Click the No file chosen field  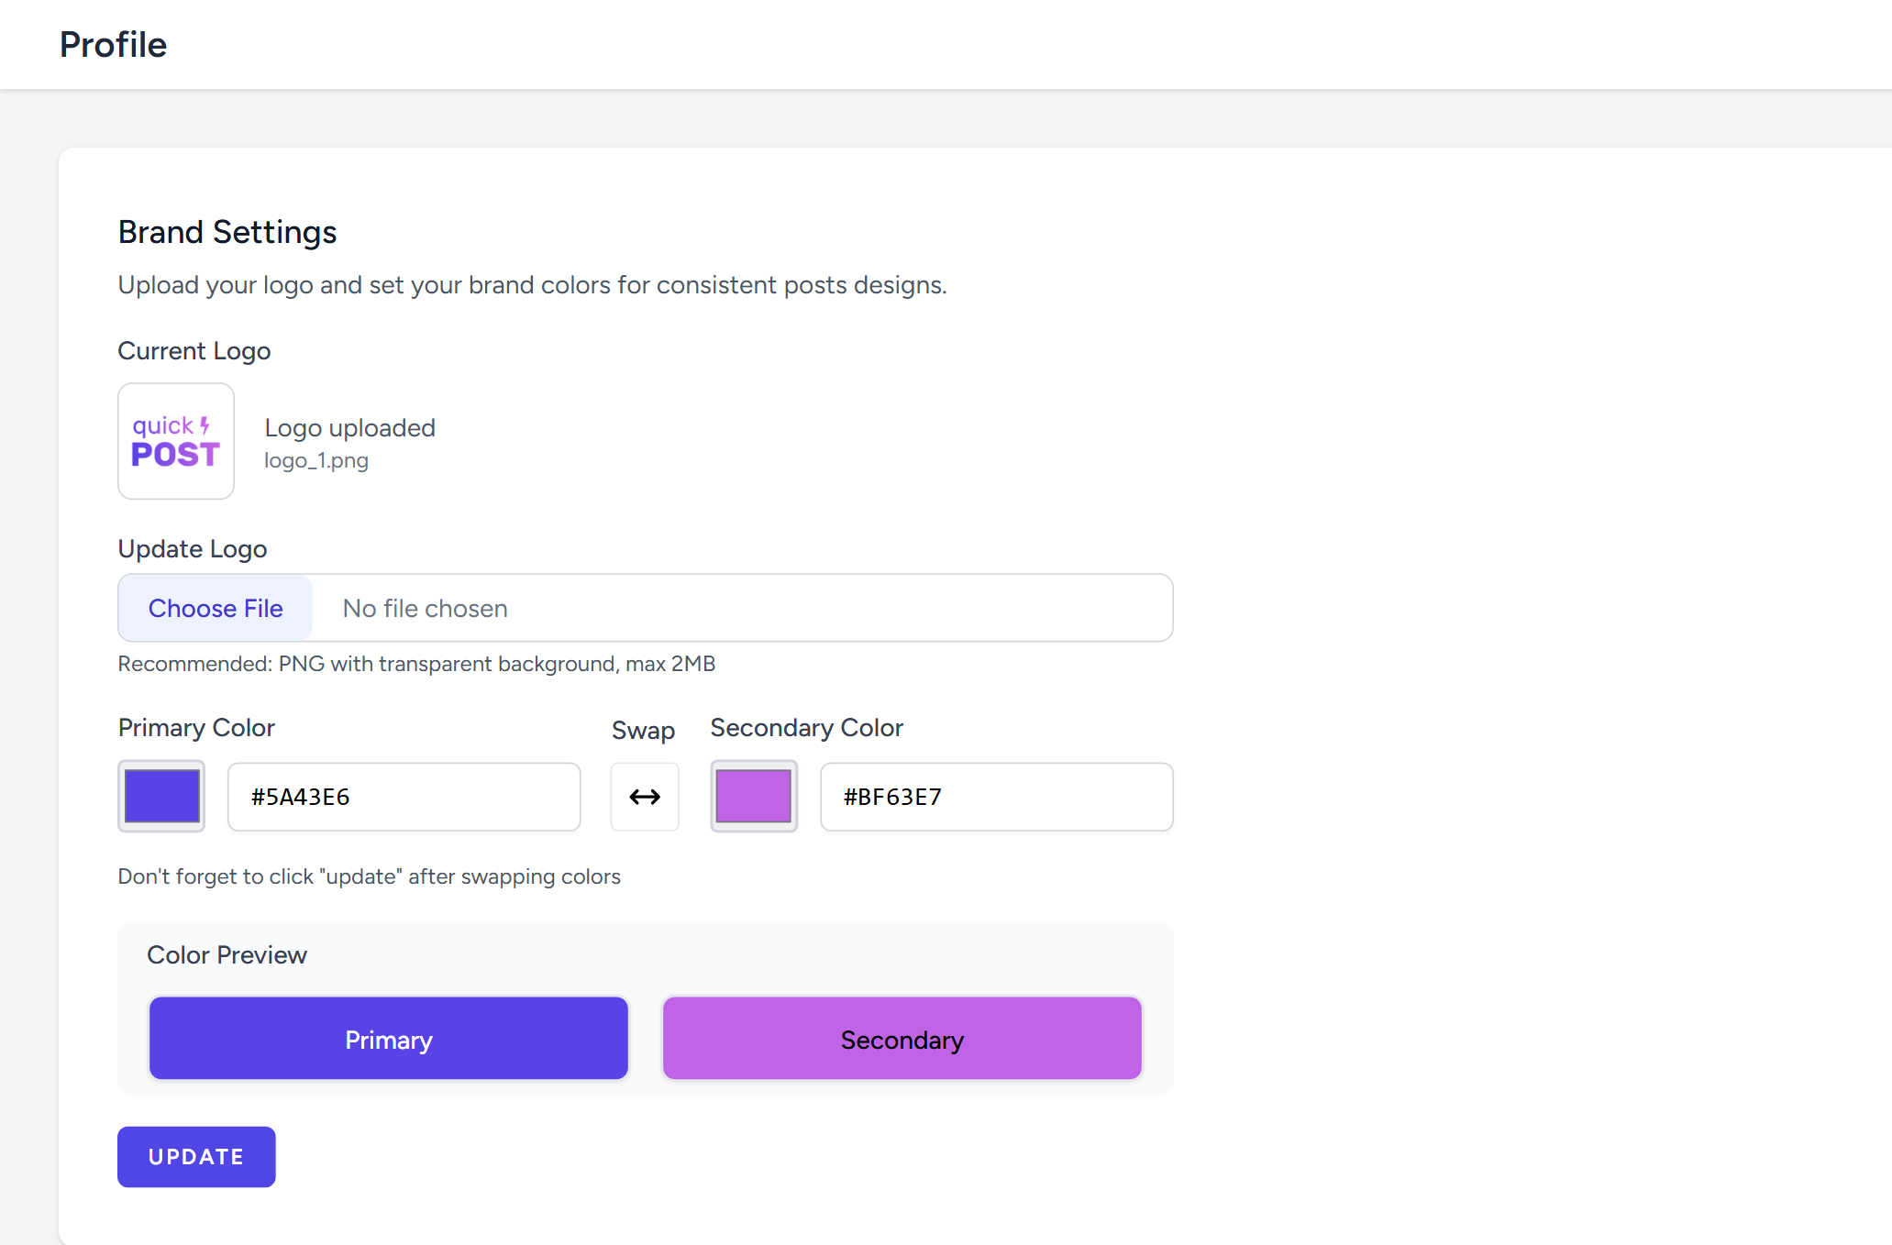pyautogui.click(x=425, y=609)
